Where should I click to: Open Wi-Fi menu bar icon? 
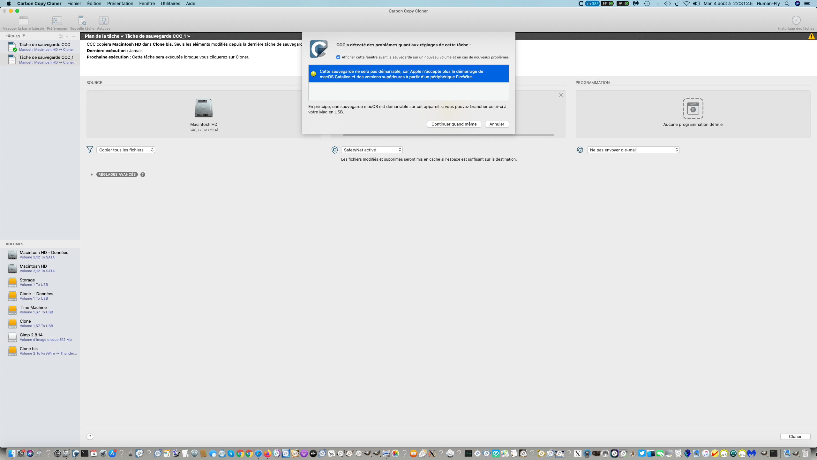tap(686, 4)
